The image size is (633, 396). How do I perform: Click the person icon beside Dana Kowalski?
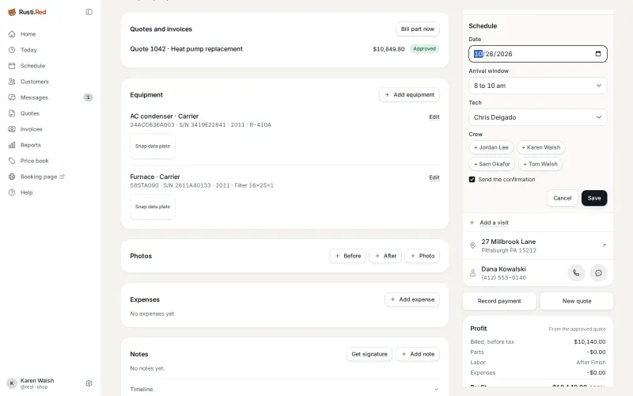coord(472,272)
